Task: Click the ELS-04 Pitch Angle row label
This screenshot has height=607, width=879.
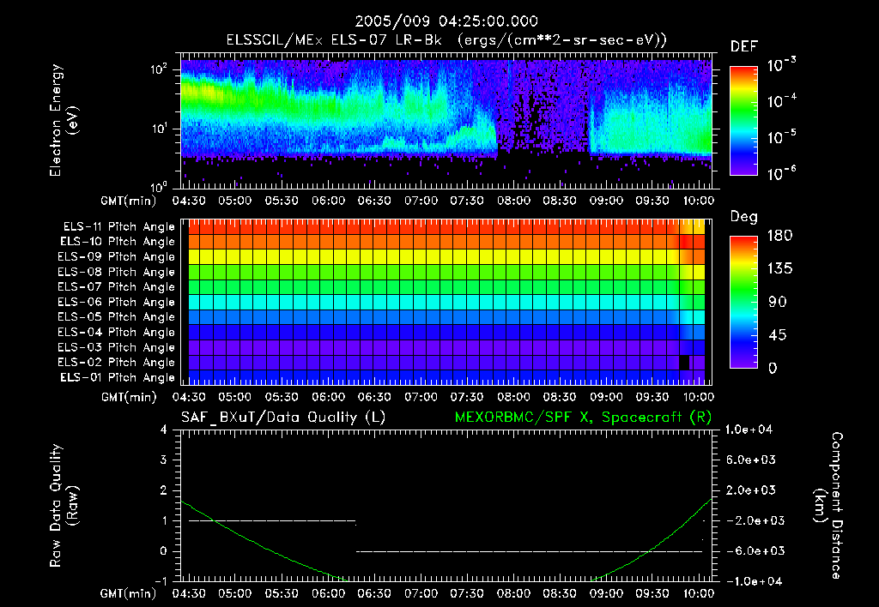Action: tap(116, 332)
